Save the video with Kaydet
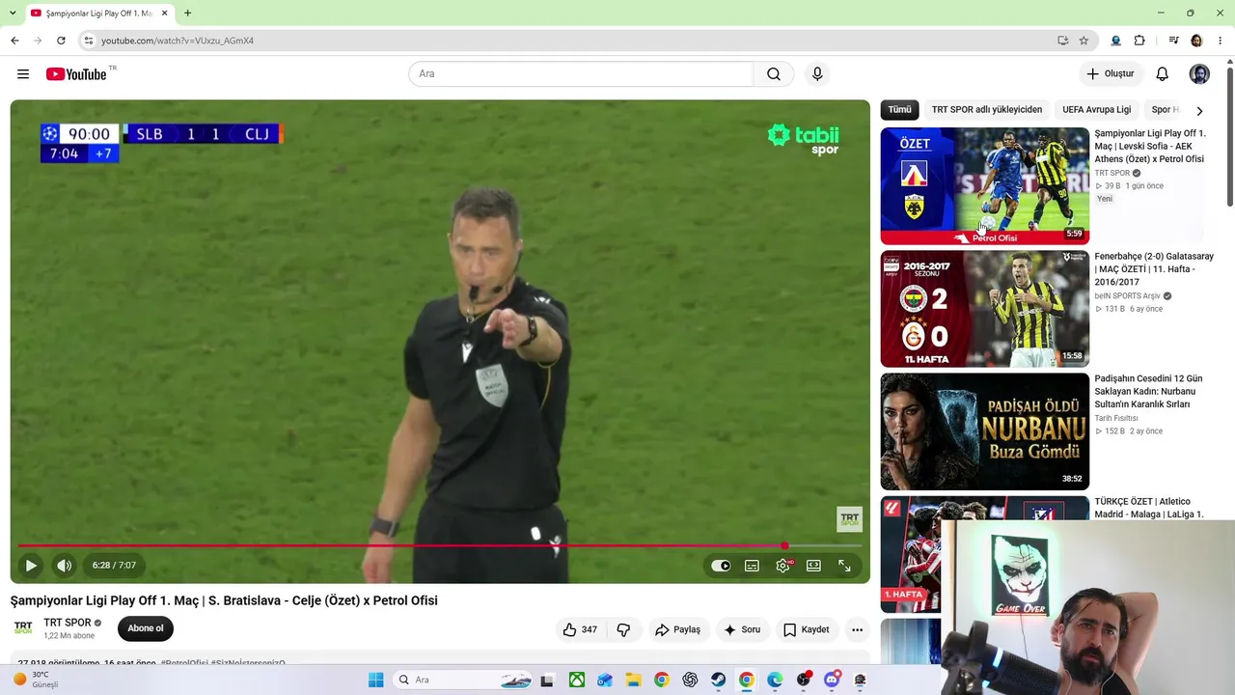Screen dimensions: 1235x695 click(x=807, y=629)
